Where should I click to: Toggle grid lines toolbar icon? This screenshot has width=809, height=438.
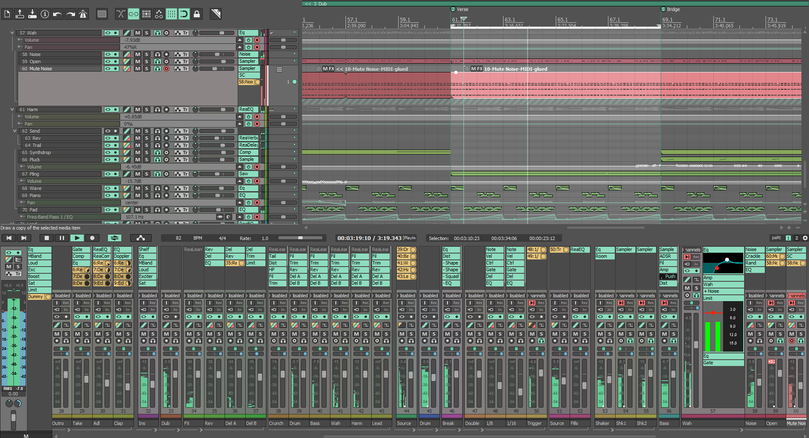coord(171,14)
